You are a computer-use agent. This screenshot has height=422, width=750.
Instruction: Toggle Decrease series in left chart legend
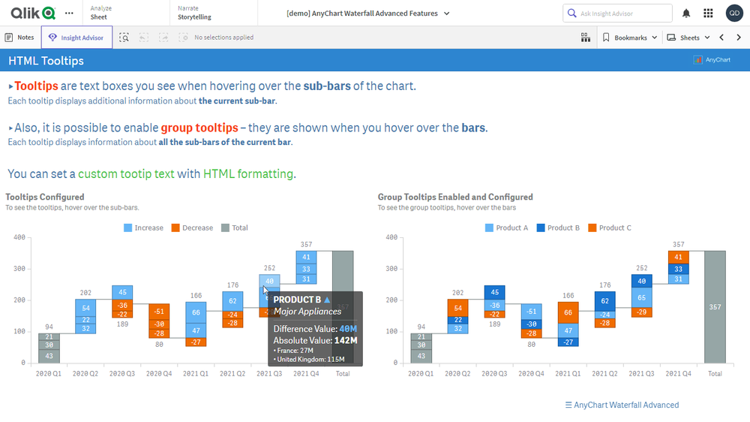point(192,228)
